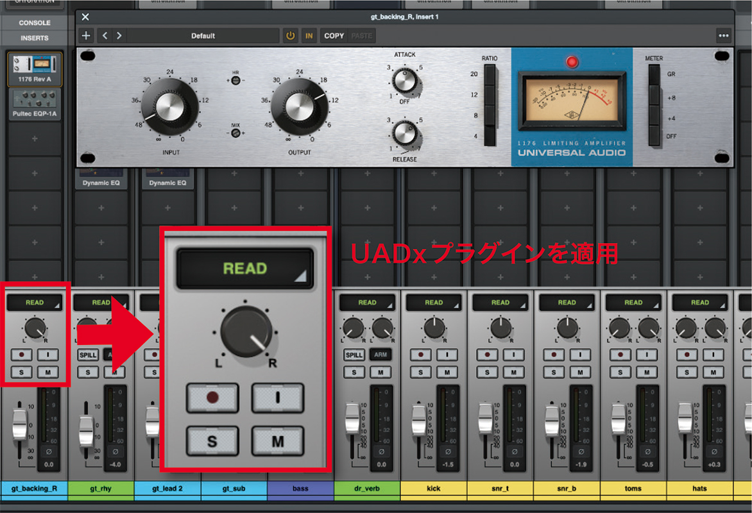The width and height of the screenshot is (752, 513).
Task: Switch to CONSOLE section
Action: pyautogui.click(x=35, y=22)
